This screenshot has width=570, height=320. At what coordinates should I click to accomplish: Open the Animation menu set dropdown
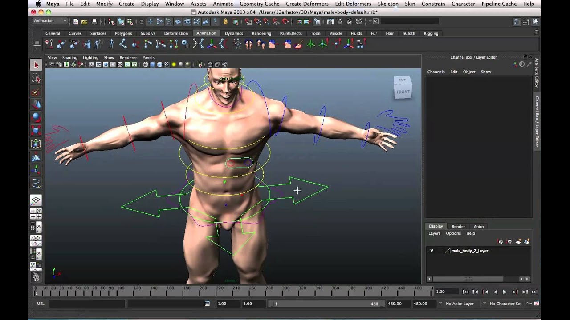tap(50, 21)
